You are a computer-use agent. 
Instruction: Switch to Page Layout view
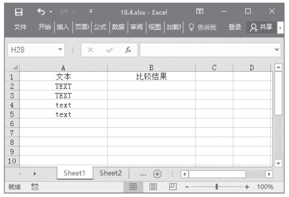(x=152, y=187)
